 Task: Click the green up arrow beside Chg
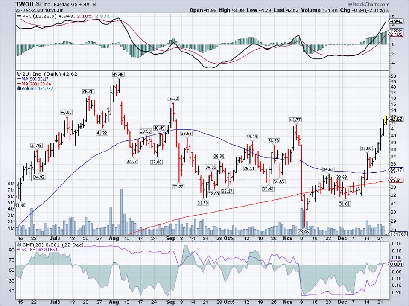coord(387,10)
